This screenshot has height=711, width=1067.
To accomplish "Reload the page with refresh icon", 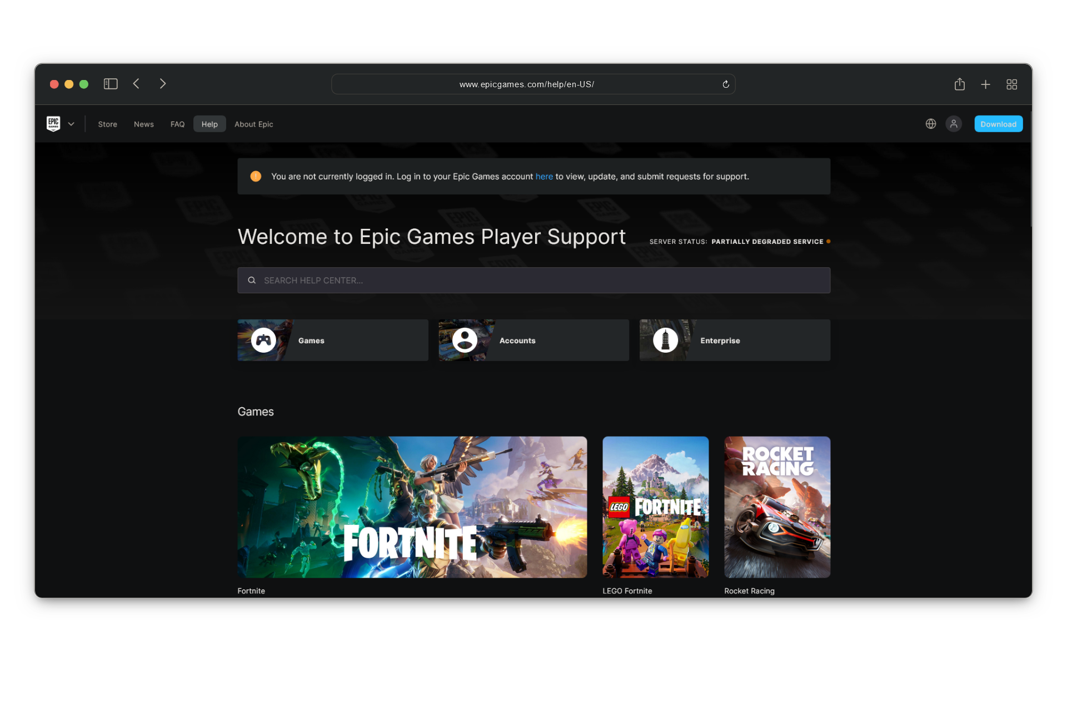I will point(726,84).
